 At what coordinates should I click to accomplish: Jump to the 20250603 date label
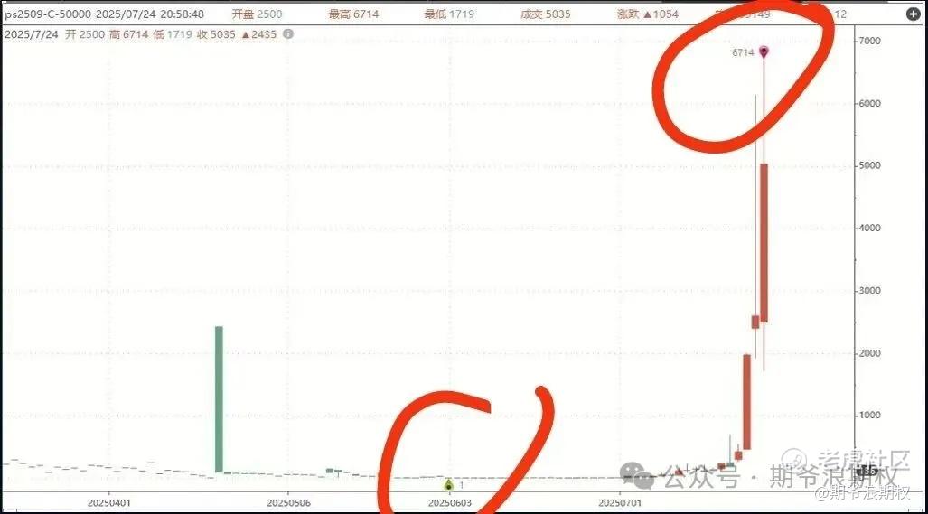point(450,503)
